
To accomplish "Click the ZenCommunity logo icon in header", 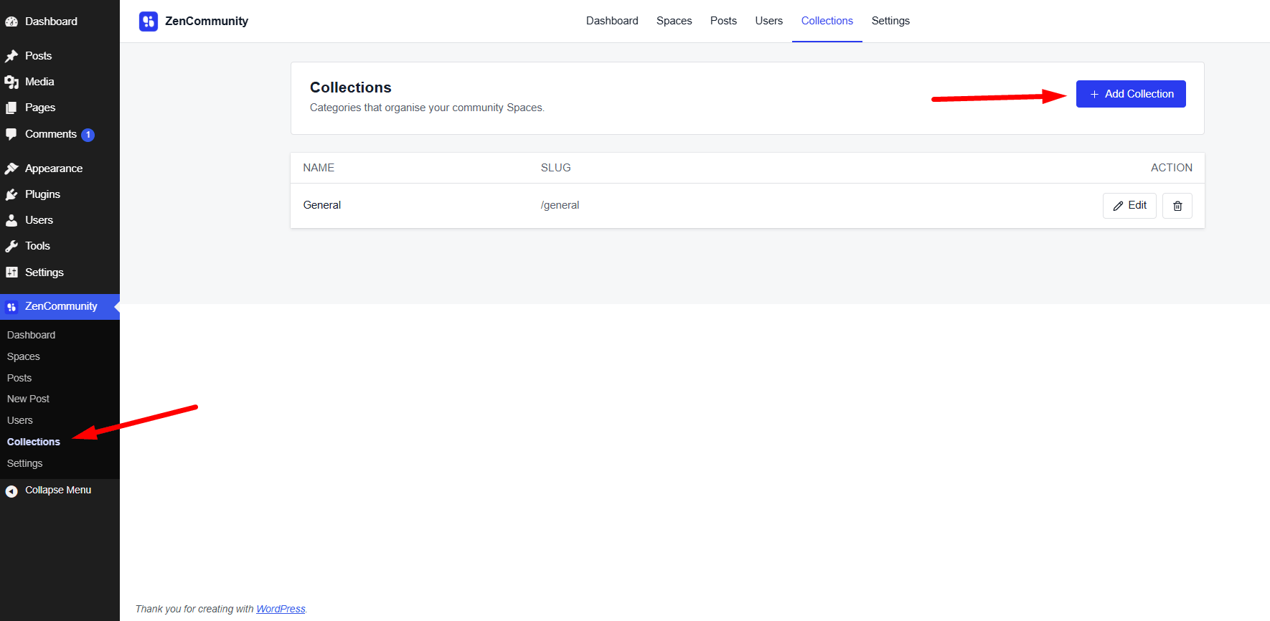I will pyautogui.click(x=149, y=22).
